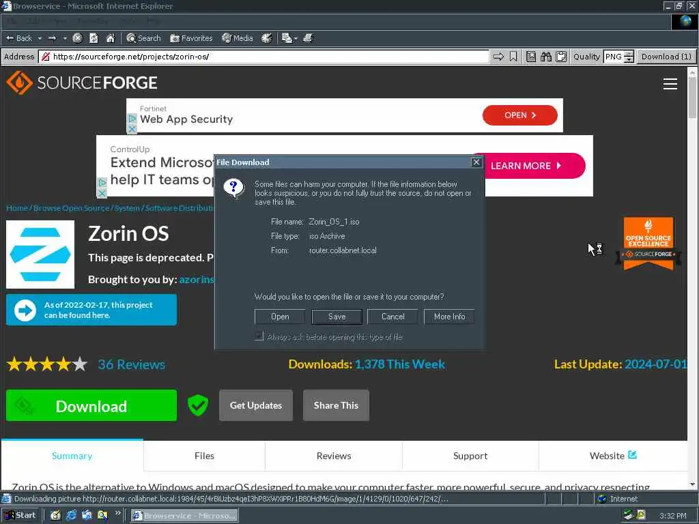Click the Zorin OS project logo
The width and height of the screenshot is (699, 524).
(x=40, y=254)
